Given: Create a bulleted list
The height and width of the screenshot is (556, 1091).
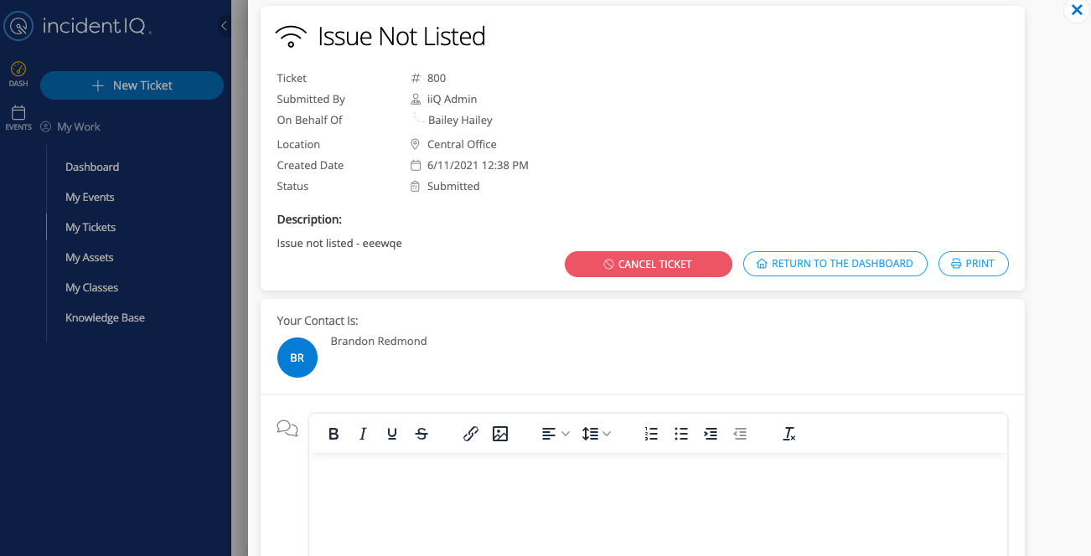Looking at the screenshot, I should pos(681,434).
